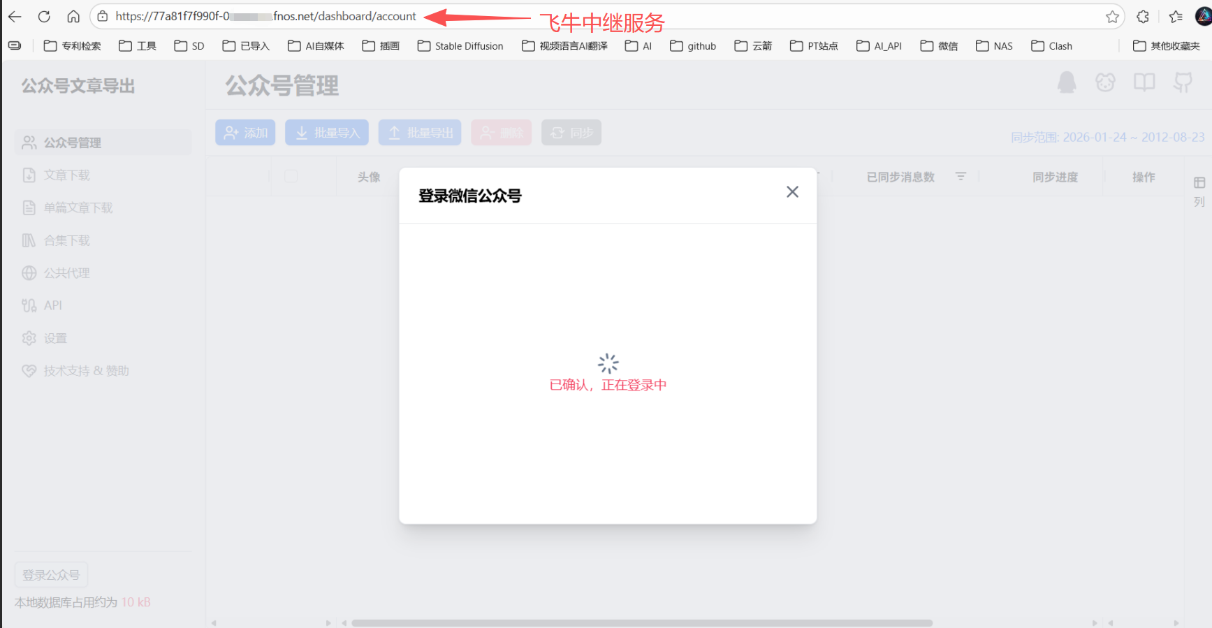Click the 同步范围 date range text
This screenshot has height=628, width=1212.
click(1108, 137)
